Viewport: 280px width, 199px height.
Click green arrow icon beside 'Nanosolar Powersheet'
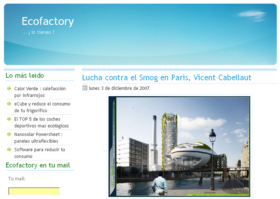[x=9, y=134]
